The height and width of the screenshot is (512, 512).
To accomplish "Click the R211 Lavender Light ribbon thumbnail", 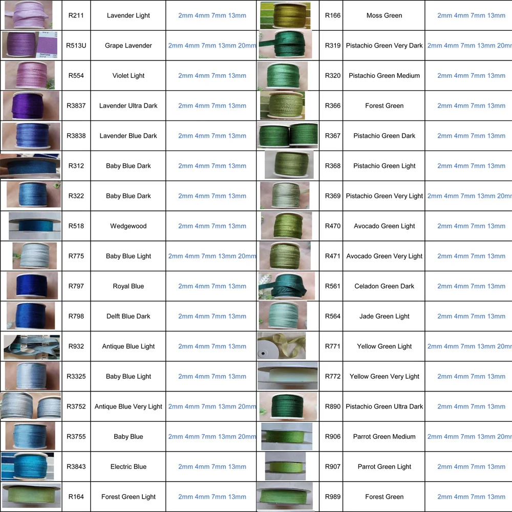I will pos(28,15).
